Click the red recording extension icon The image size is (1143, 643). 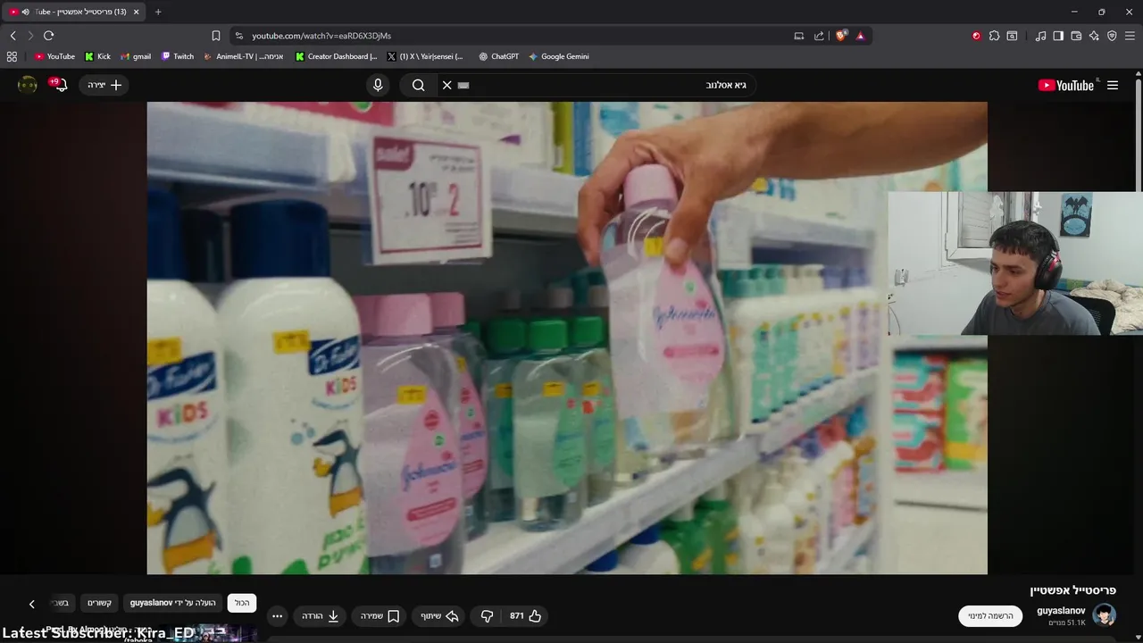point(976,36)
